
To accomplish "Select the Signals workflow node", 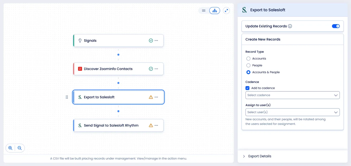I will 118,40.
